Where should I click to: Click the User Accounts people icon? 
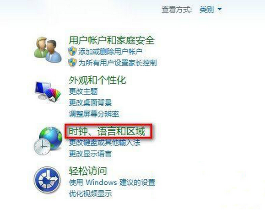48,50
